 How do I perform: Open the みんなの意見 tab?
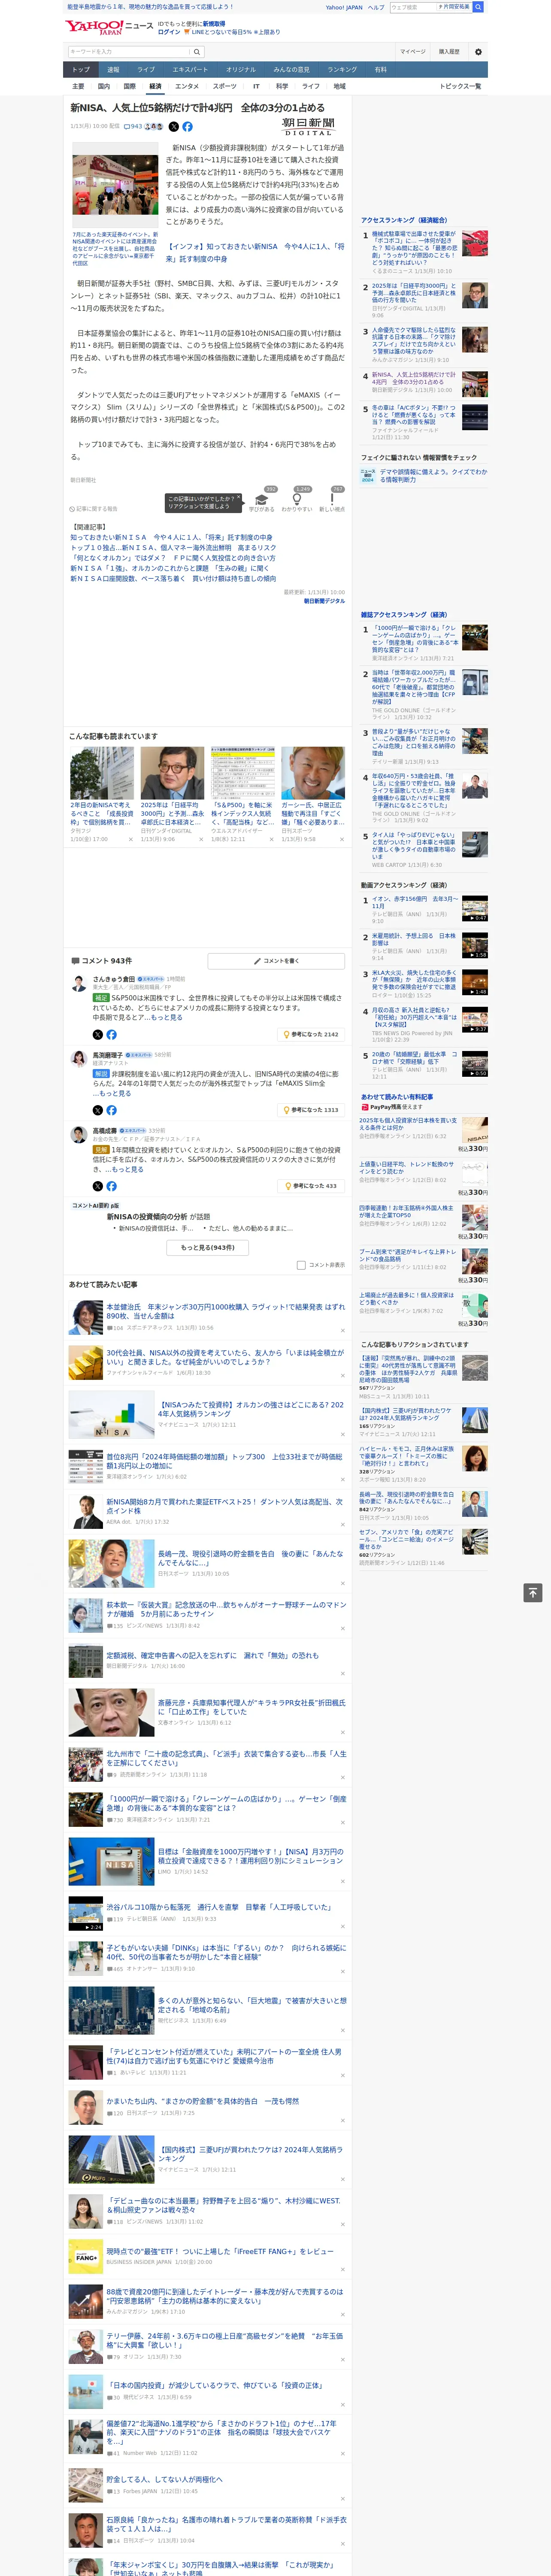pos(291,69)
